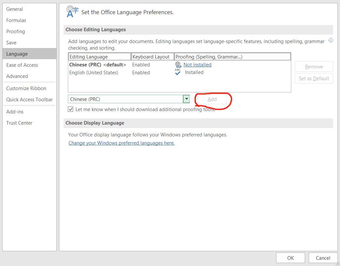Click the ABC checkmark icon for English proofing
This screenshot has width=340, height=266.
[178, 72]
